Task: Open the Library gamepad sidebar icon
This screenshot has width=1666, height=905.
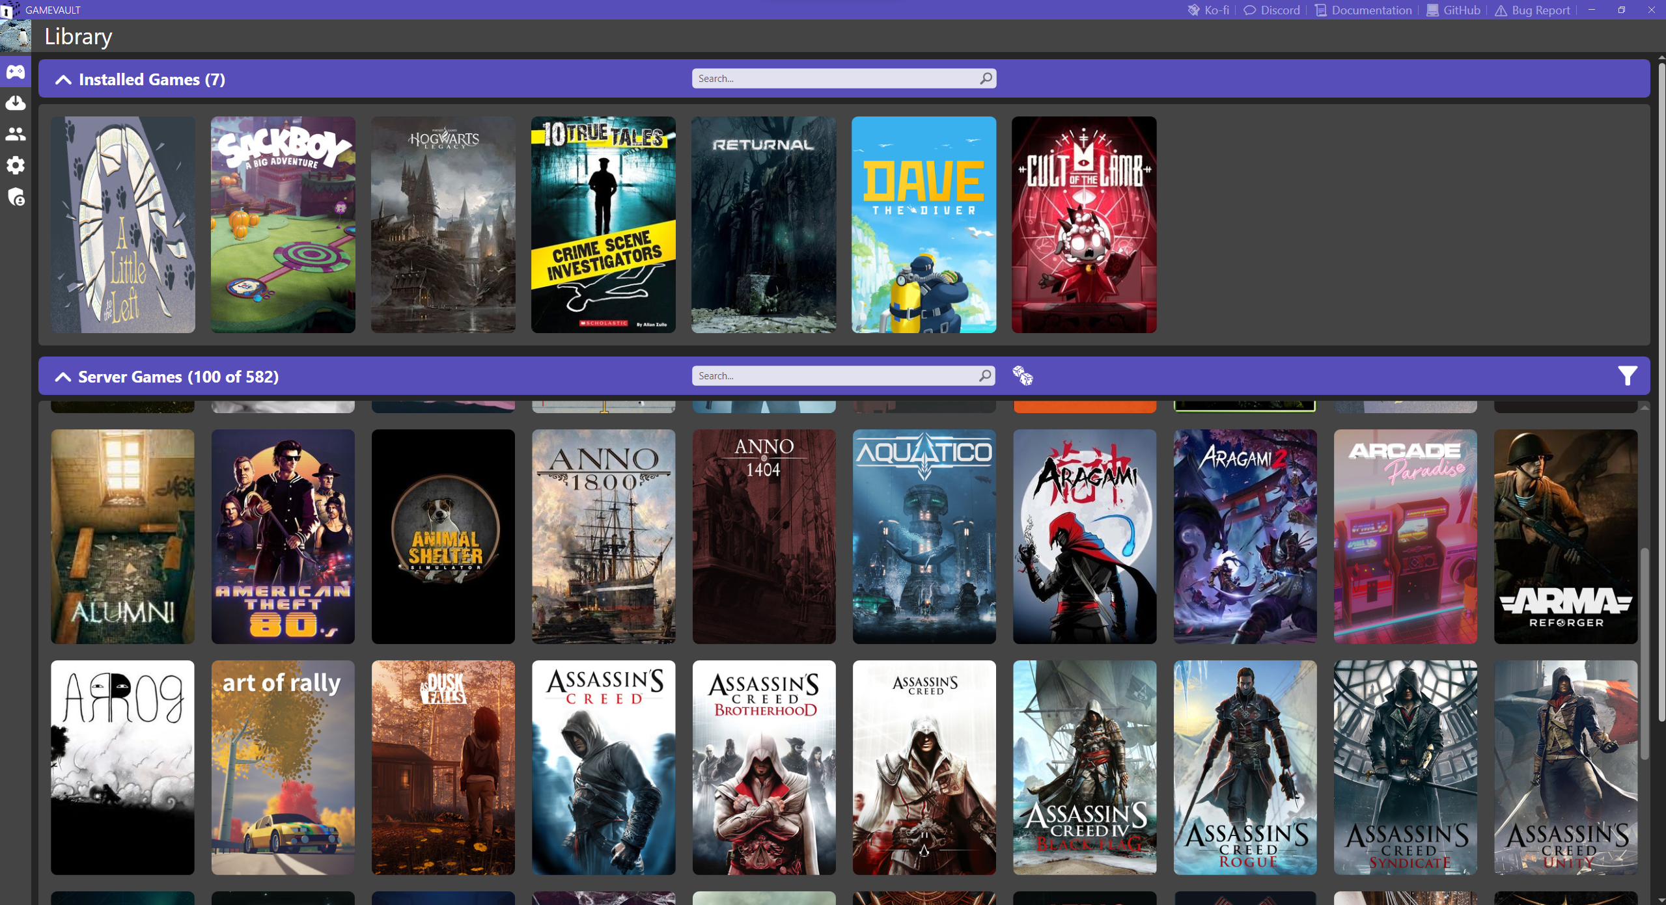Action: pyautogui.click(x=16, y=72)
